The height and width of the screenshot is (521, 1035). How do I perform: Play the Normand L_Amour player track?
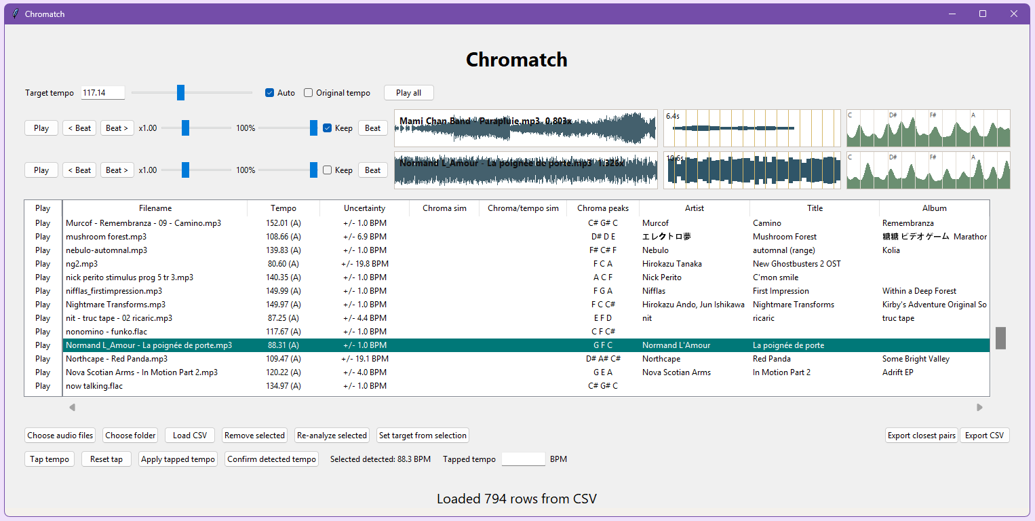(x=41, y=170)
